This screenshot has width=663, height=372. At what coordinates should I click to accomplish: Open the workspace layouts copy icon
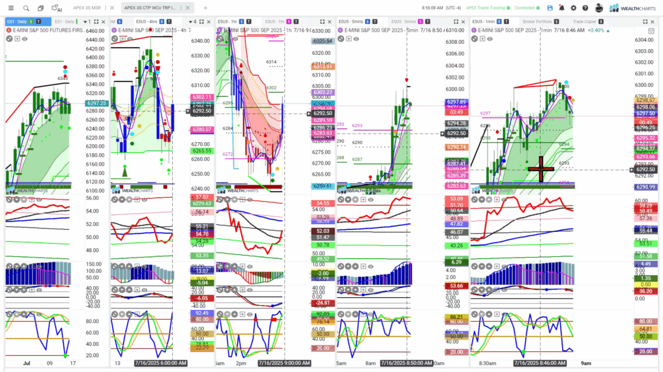click(41, 8)
